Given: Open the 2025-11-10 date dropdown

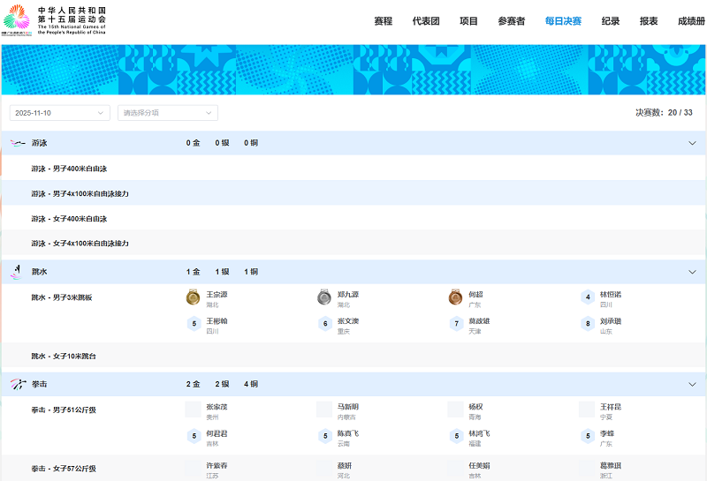Looking at the screenshot, I should [59, 113].
